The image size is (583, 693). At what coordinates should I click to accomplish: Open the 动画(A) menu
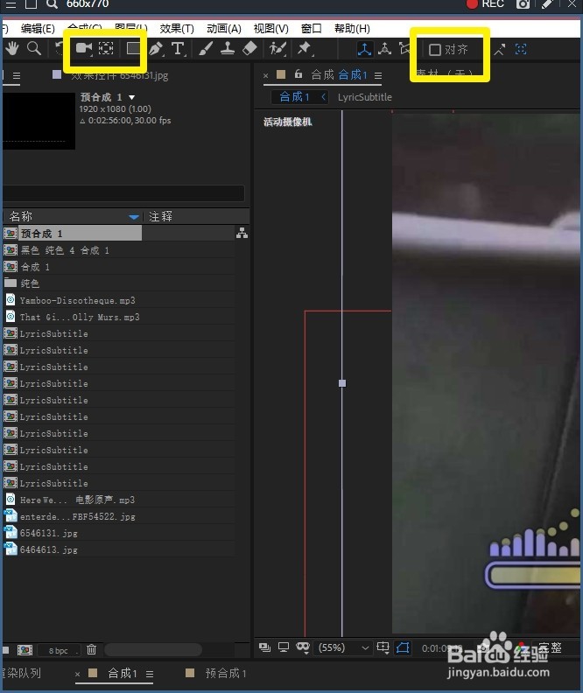coord(224,29)
